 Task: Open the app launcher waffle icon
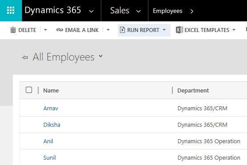[x=11, y=10]
